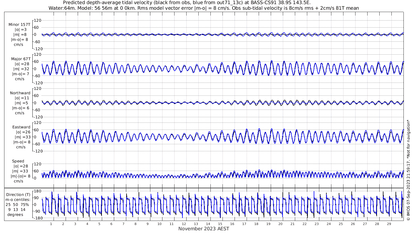Screen dimensions: 412x235
Task: Click the 'Northward' panel label
Action: pyautogui.click(x=20, y=93)
